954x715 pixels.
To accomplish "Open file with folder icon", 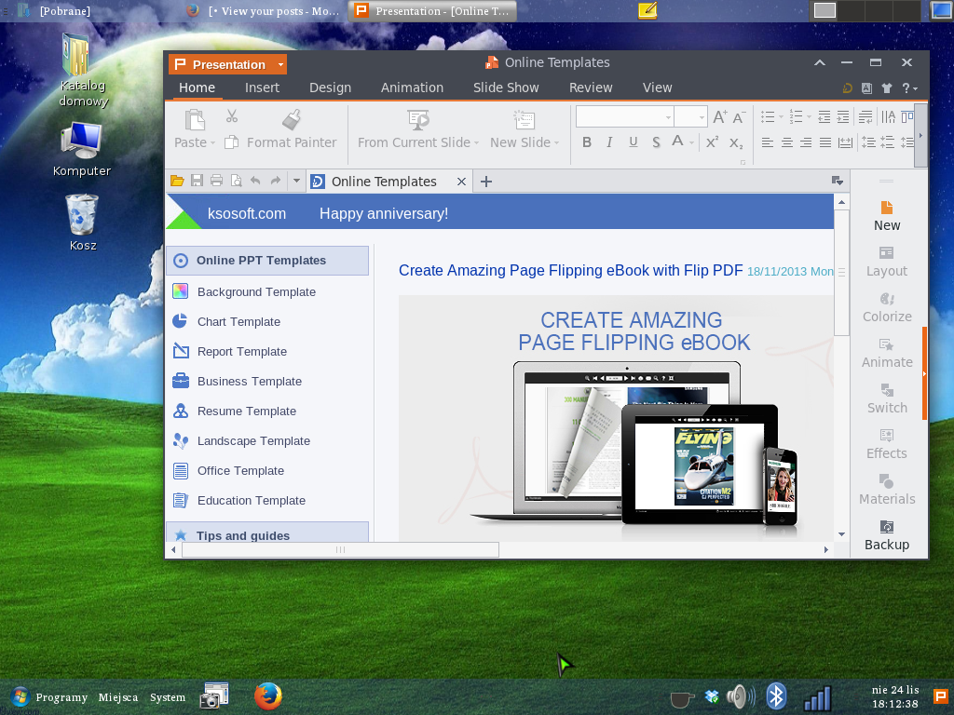I will 177,181.
